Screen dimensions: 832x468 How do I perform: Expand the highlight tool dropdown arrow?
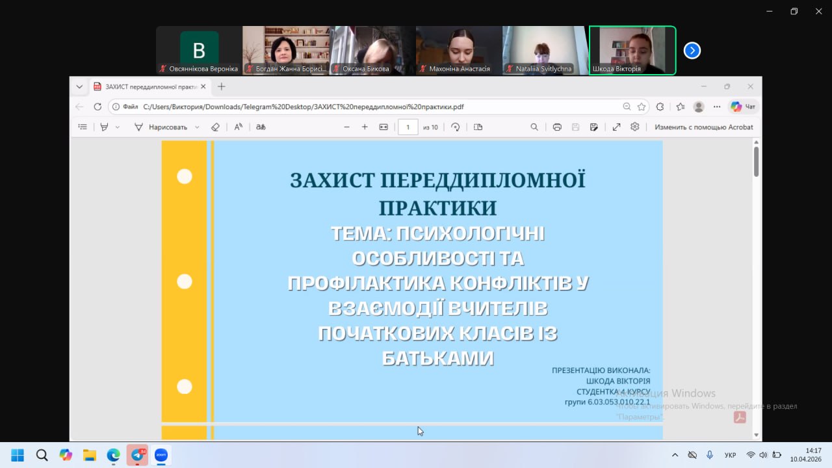coord(118,127)
